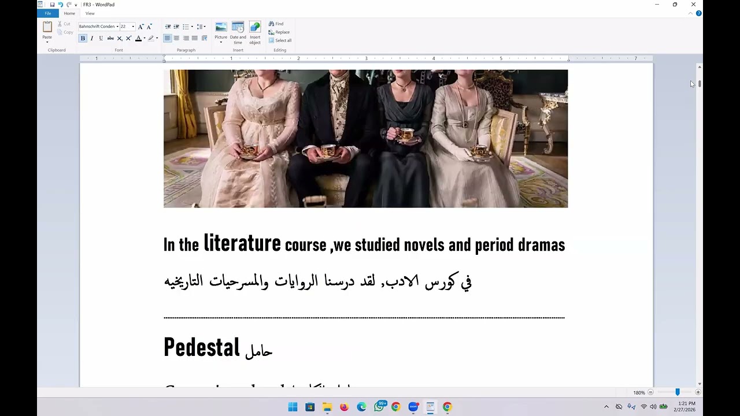The width and height of the screenshot is (740, 416).
Task: Open Customize Quick Access Toolbar arrow
Action: (x=76, y=5)
